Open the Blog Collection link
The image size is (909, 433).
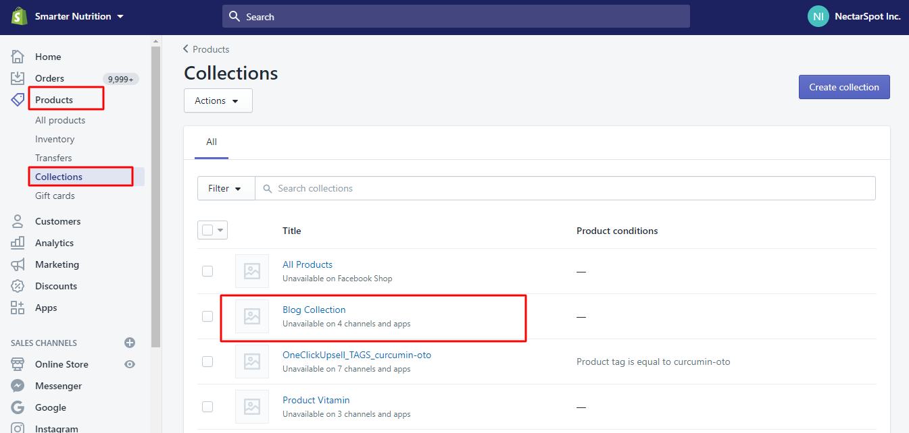(314, 309)
